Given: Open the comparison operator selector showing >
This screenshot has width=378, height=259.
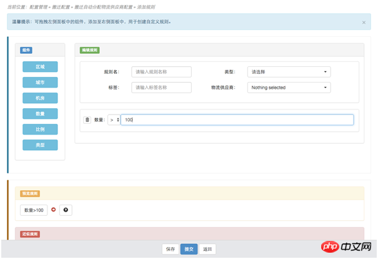Looking at the screenshot, I should tap(114, 119).
